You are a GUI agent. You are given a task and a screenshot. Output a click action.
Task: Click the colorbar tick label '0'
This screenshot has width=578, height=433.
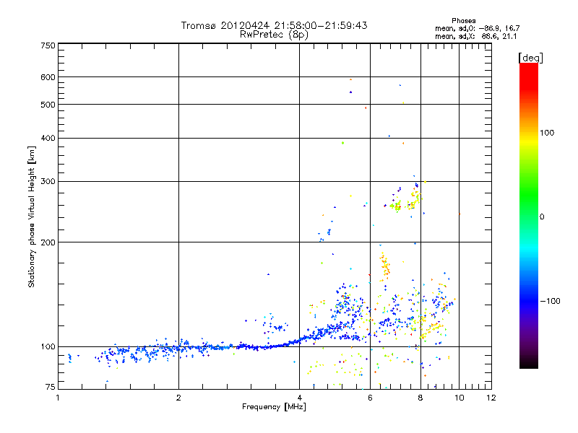tap(541, 216)
